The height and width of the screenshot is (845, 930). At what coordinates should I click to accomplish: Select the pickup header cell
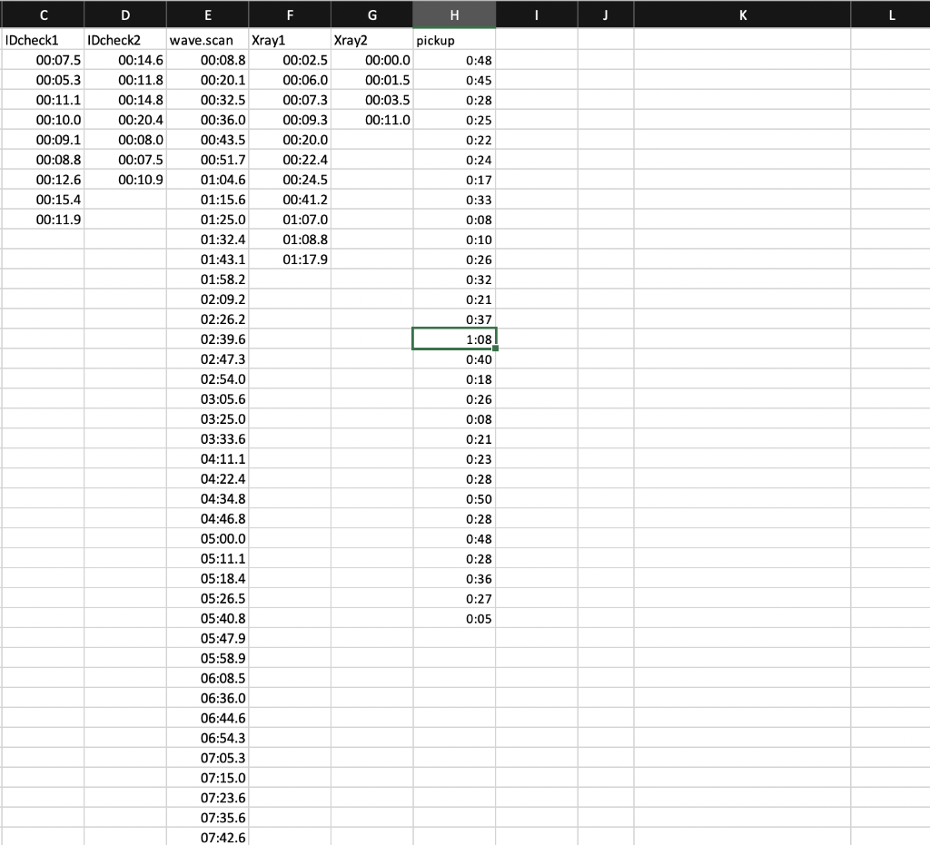coord(454,40)
